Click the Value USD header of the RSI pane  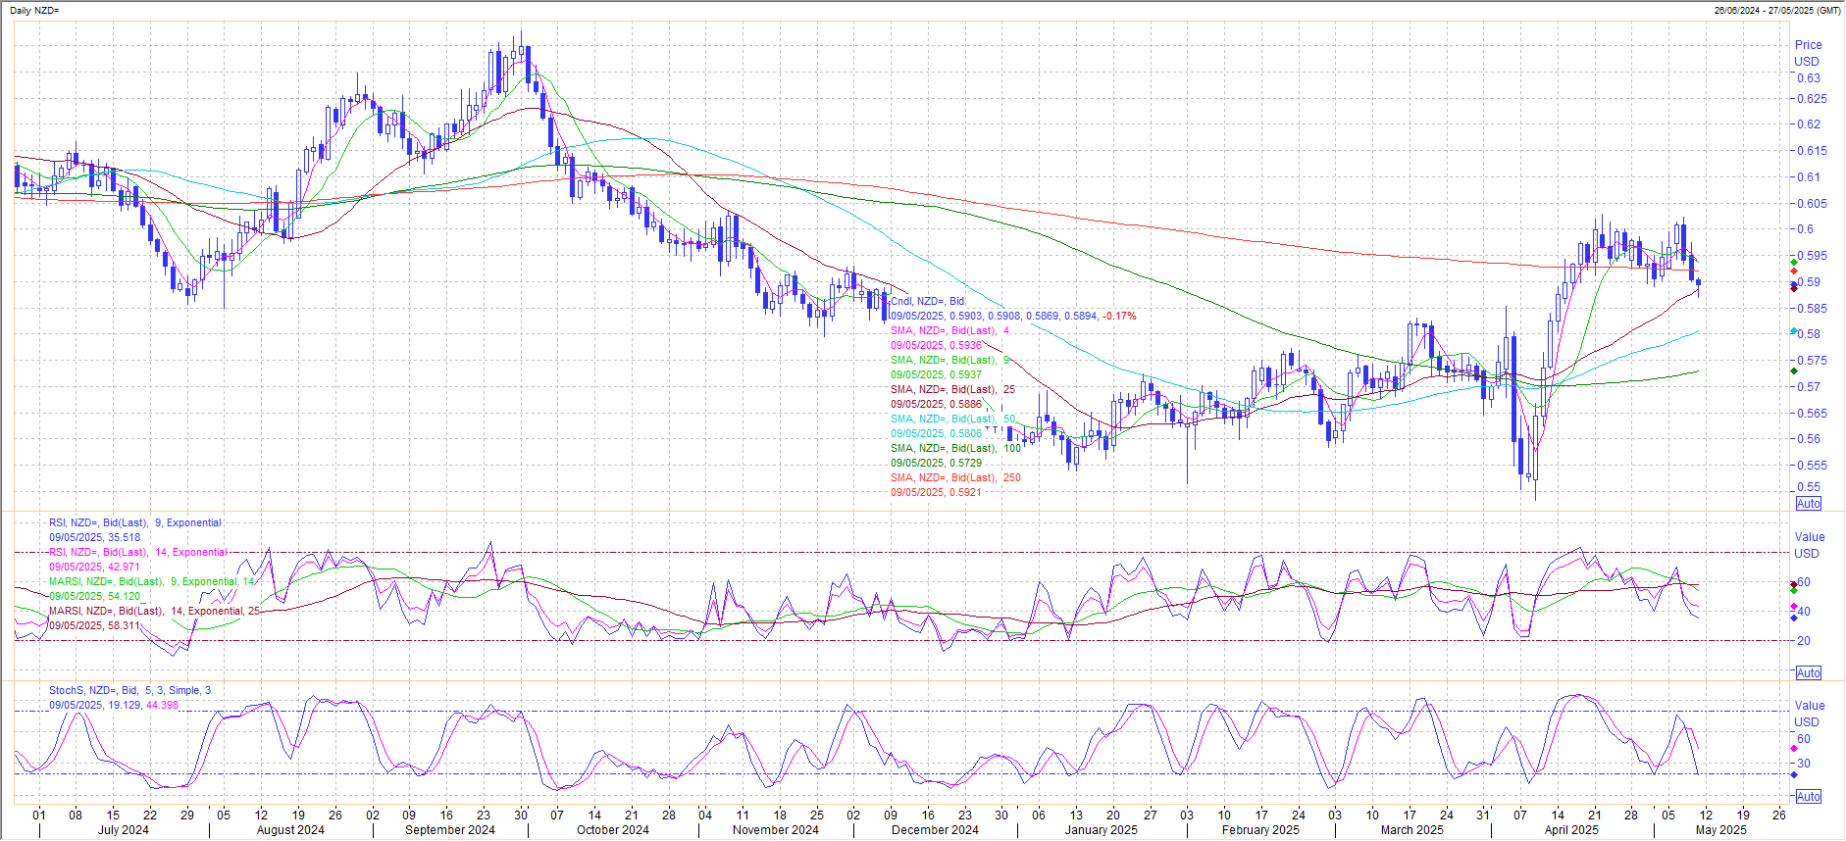pos(1810,545)
